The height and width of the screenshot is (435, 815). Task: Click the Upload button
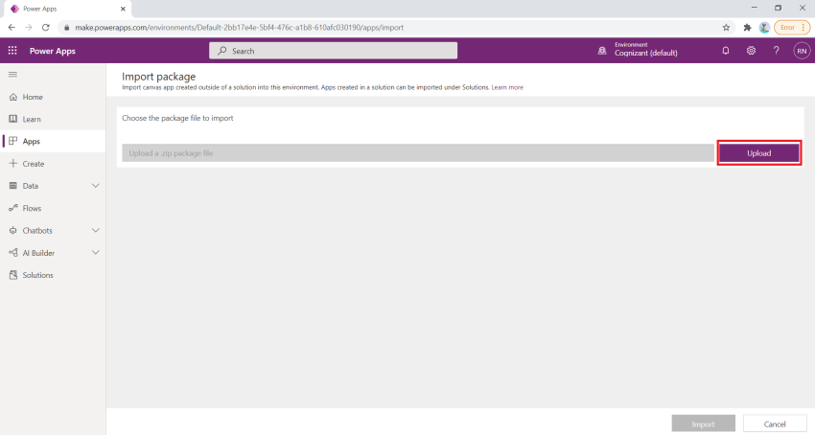pos(758,152)
